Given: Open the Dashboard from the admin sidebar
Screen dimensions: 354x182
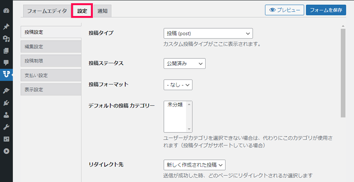Looking at the screenshot, I should coord(6,11).
